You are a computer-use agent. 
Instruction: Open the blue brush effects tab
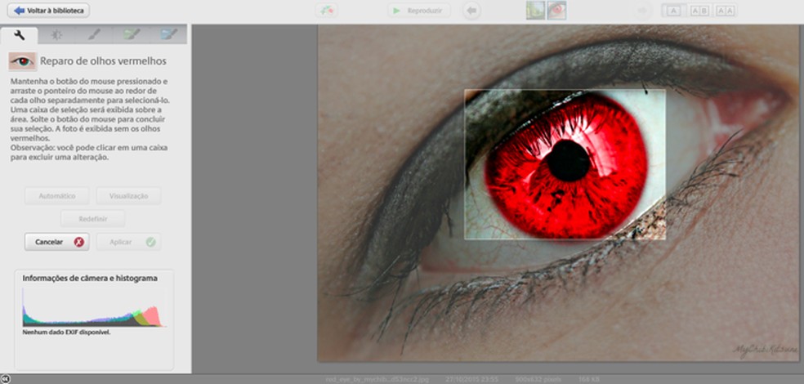168,35
